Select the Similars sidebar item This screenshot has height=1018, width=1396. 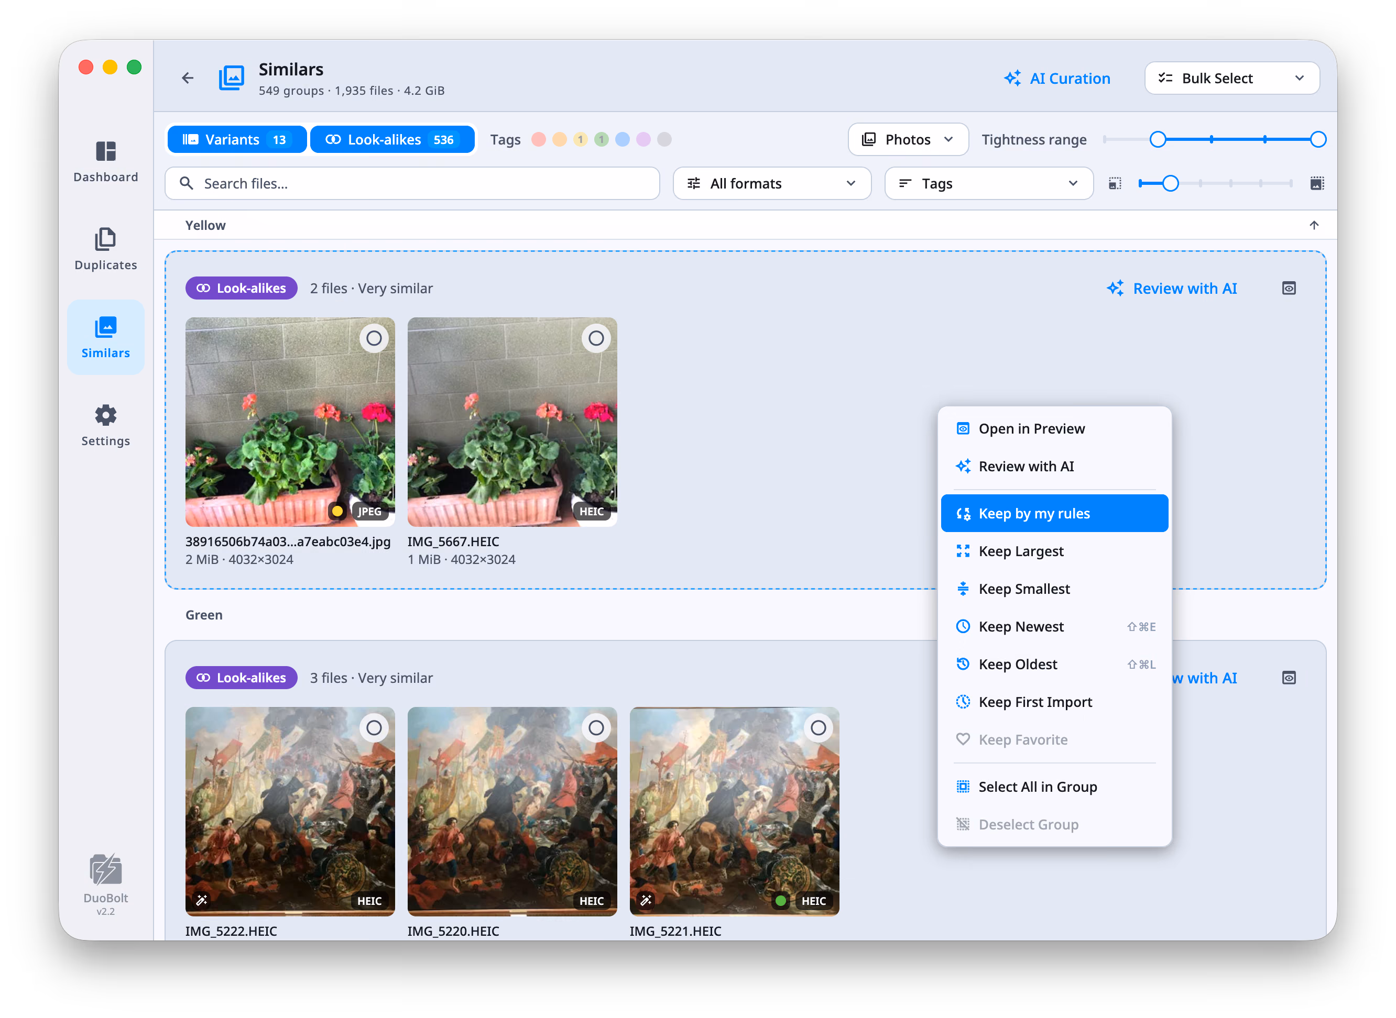click(x=105, y=337)
